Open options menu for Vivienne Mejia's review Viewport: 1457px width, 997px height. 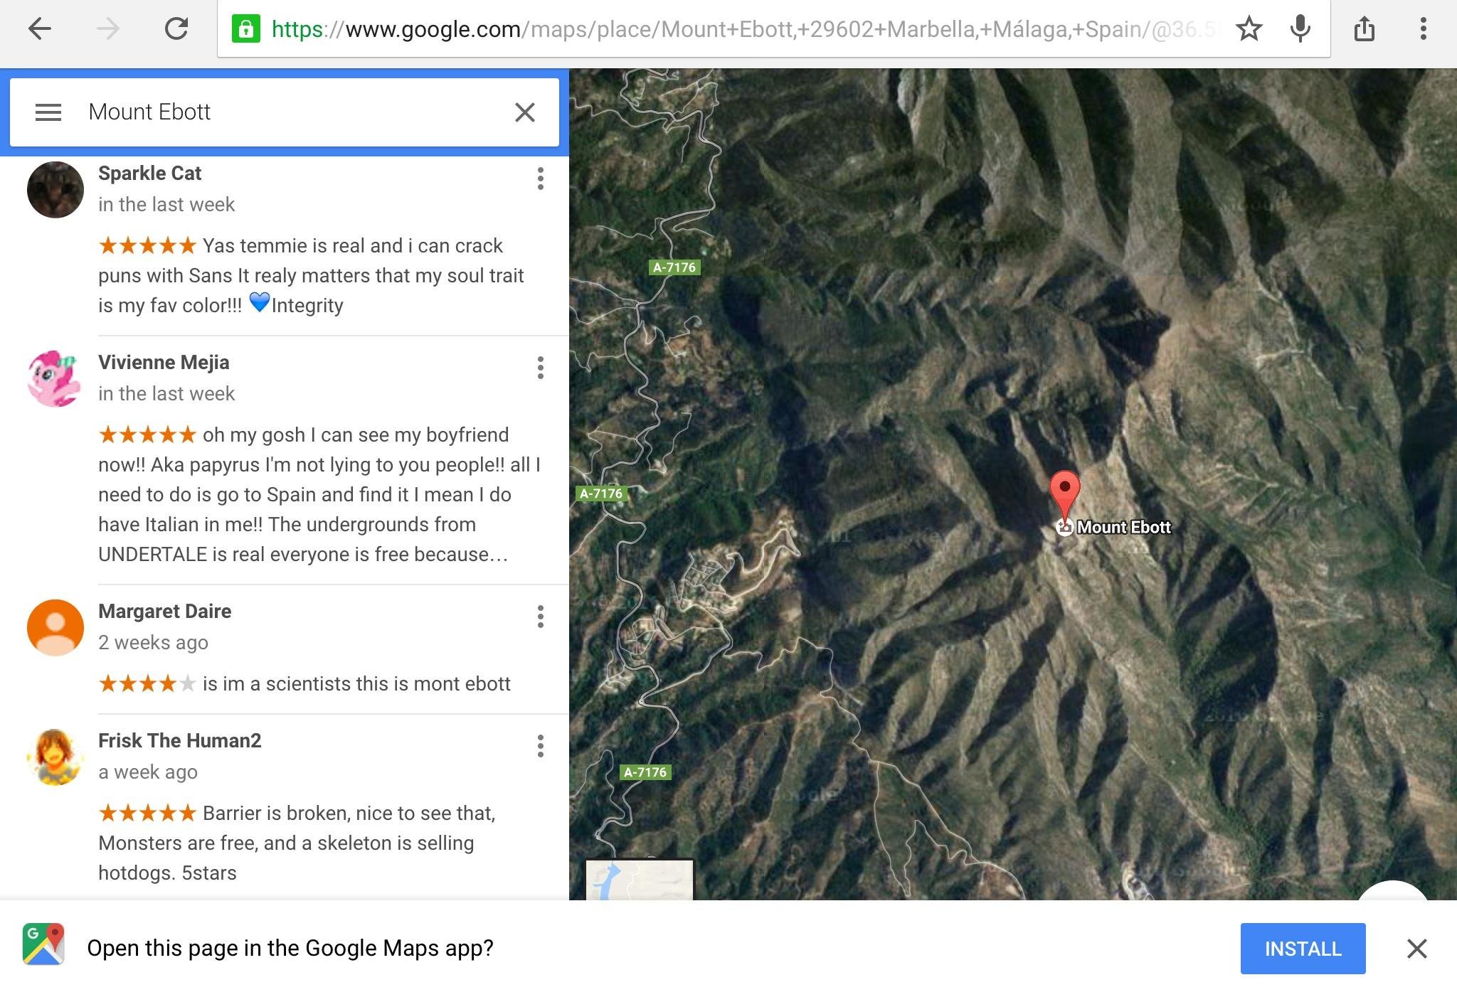[541, 368]
